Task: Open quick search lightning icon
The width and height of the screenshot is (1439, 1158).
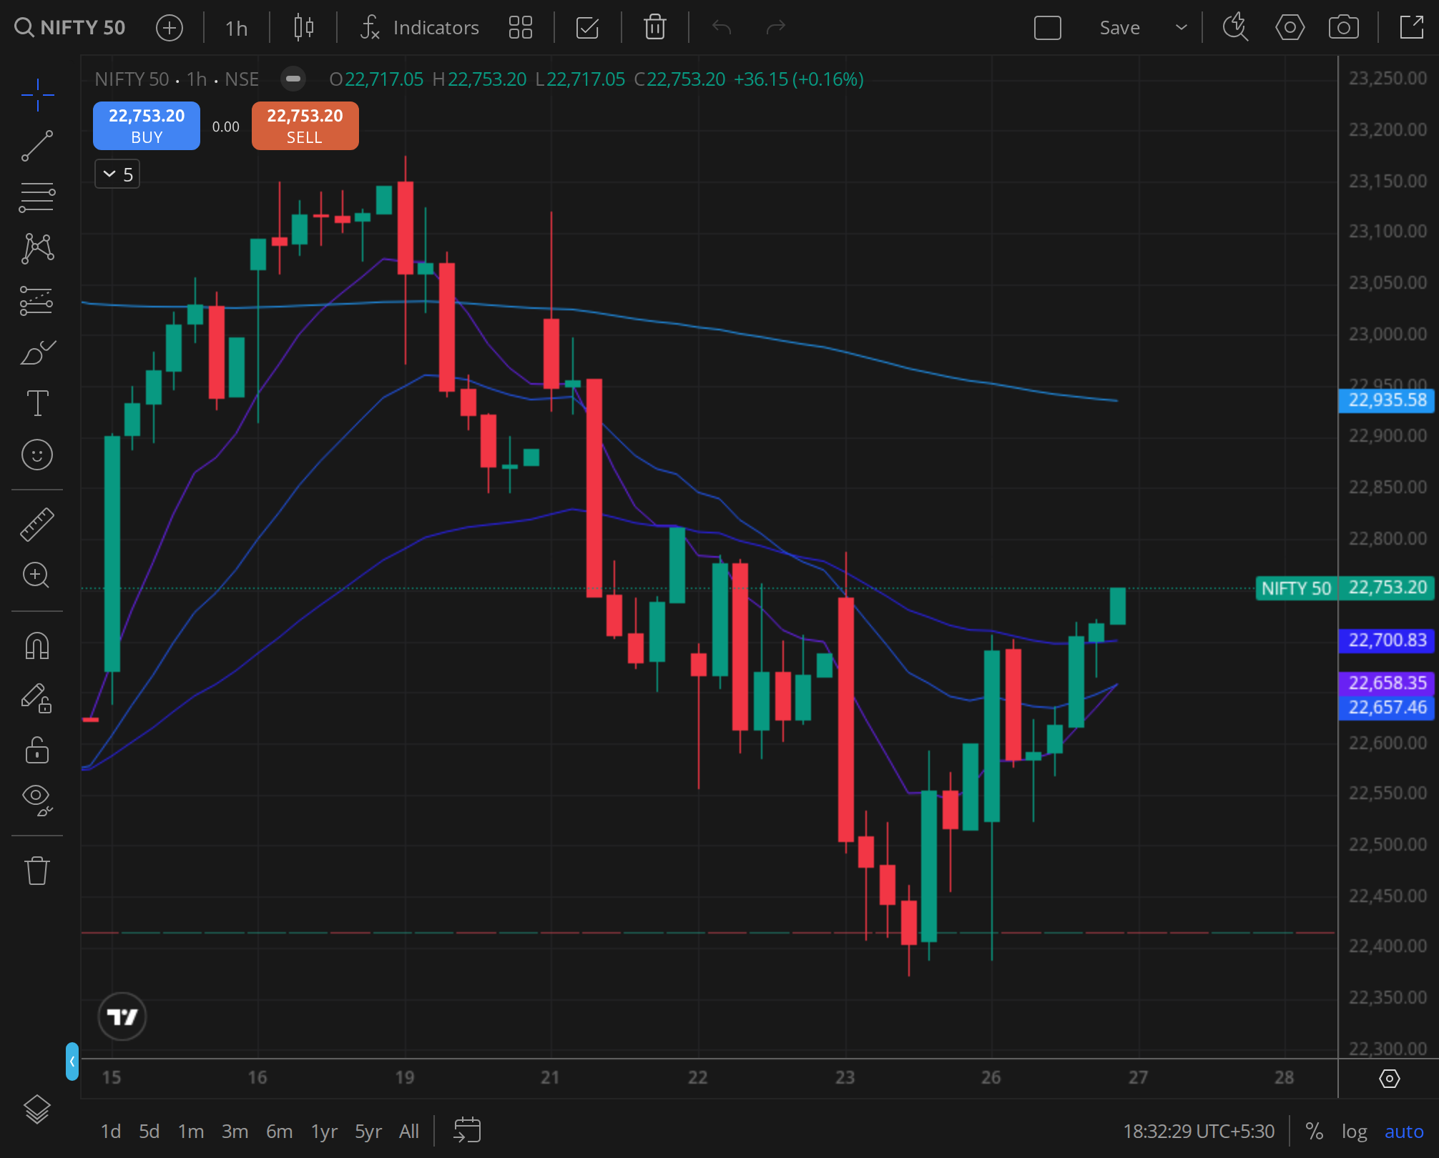Action: [x=1235, y=28]
